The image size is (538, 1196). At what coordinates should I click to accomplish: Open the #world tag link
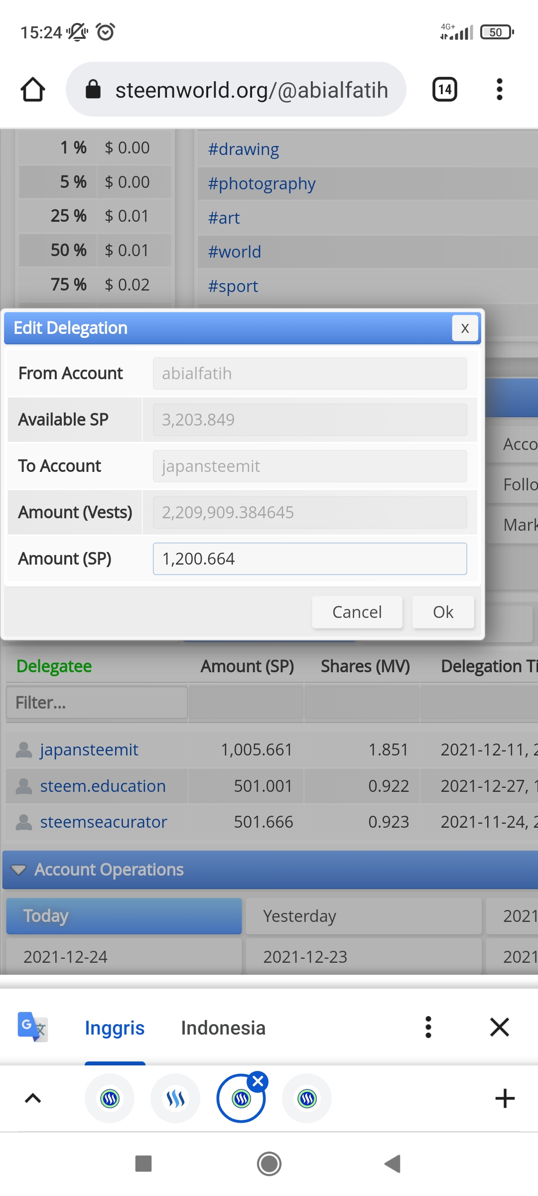(x=234, y=252)
